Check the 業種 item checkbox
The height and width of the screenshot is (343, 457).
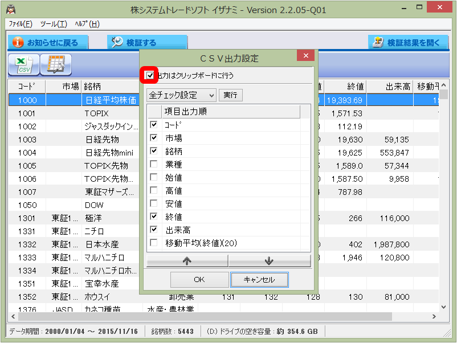click(154, 164)
